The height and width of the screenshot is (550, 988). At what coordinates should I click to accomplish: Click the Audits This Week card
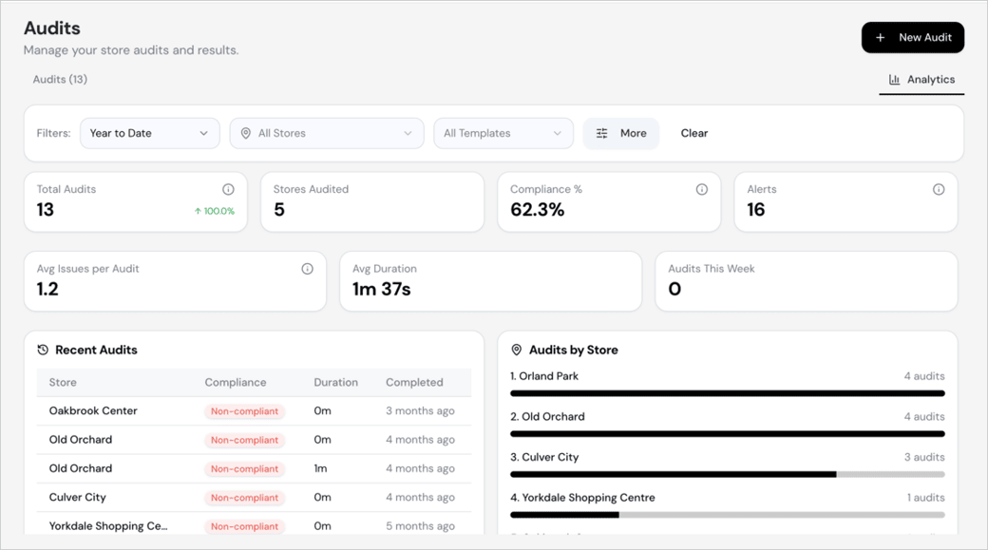click(807, 281)
